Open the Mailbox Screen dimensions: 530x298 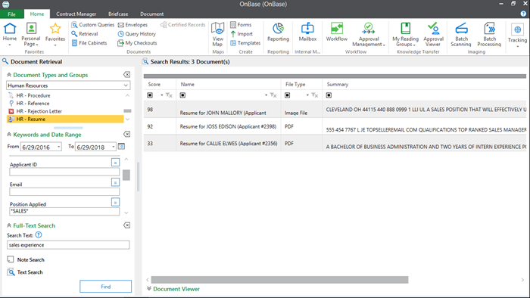point(307,33)
